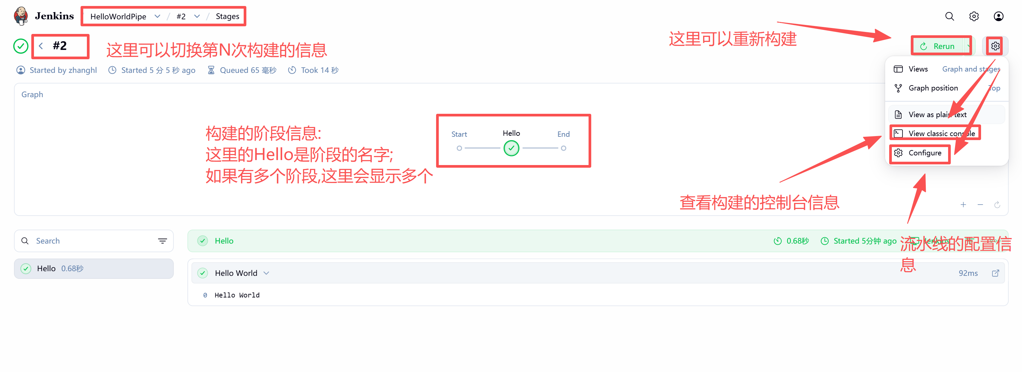Expand the HelloWorldPipe breadcrumb chevron
This screenshot has width=1022, height=372.
pos(157,16)
